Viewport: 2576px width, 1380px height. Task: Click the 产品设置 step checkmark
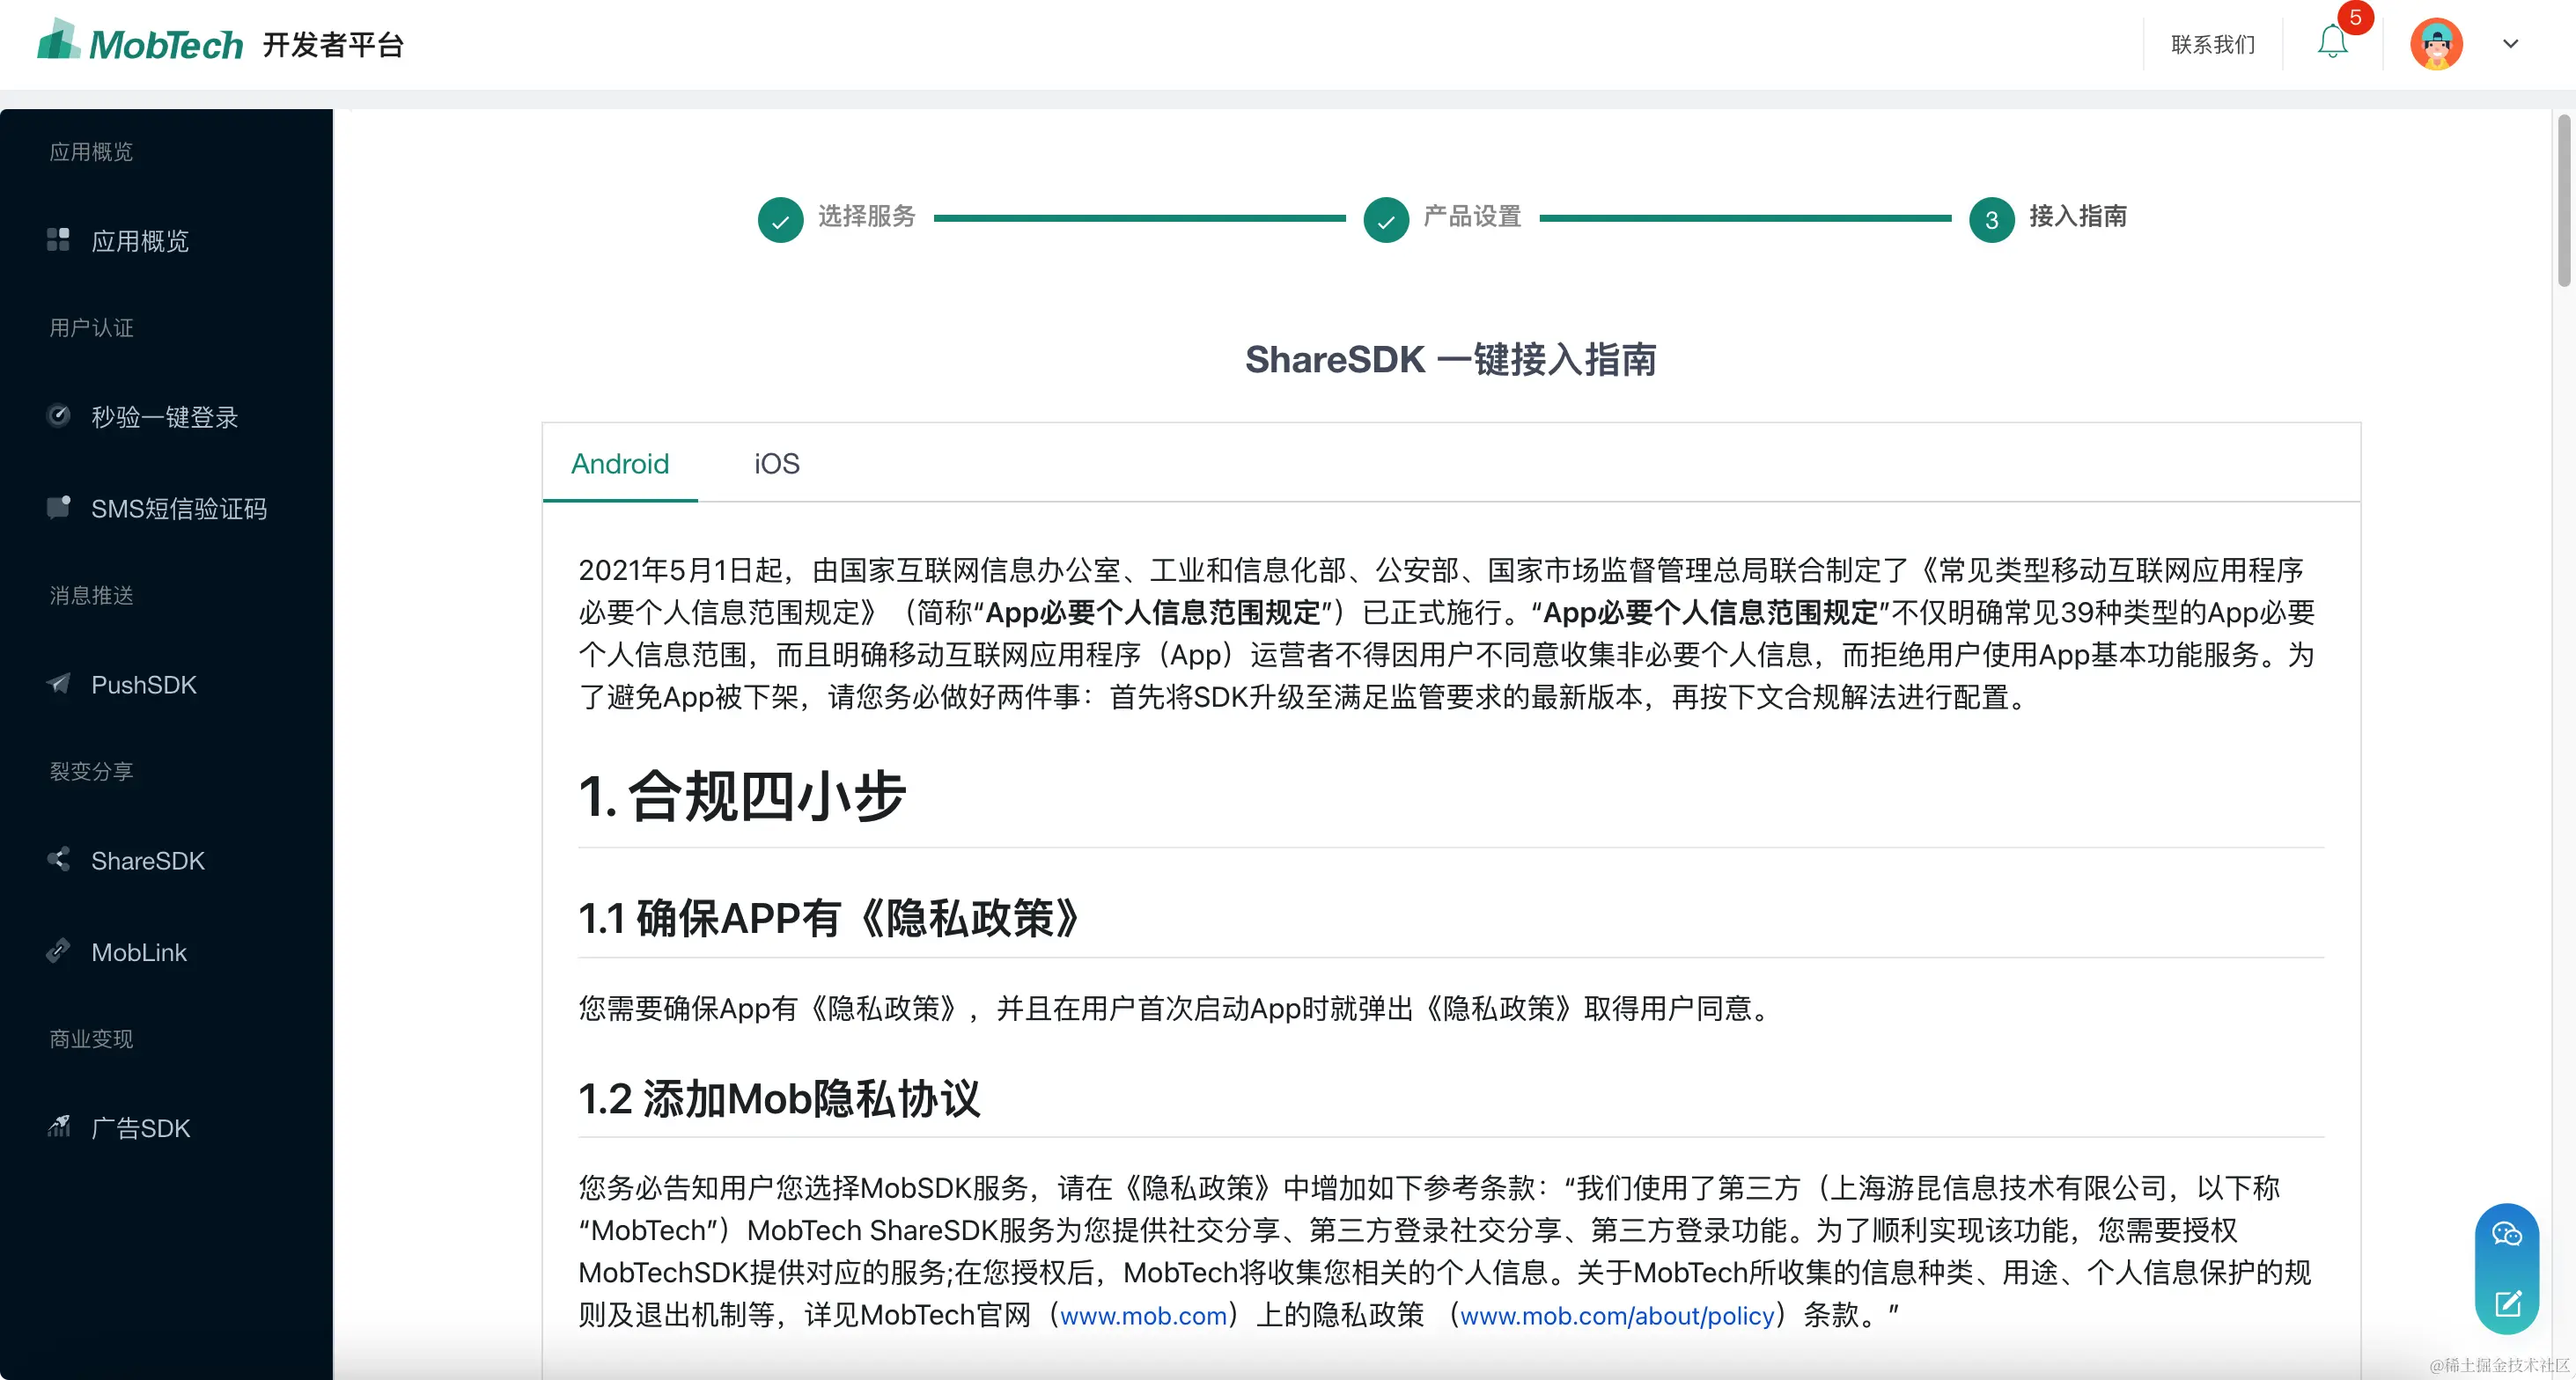[x=1385, y=219]
